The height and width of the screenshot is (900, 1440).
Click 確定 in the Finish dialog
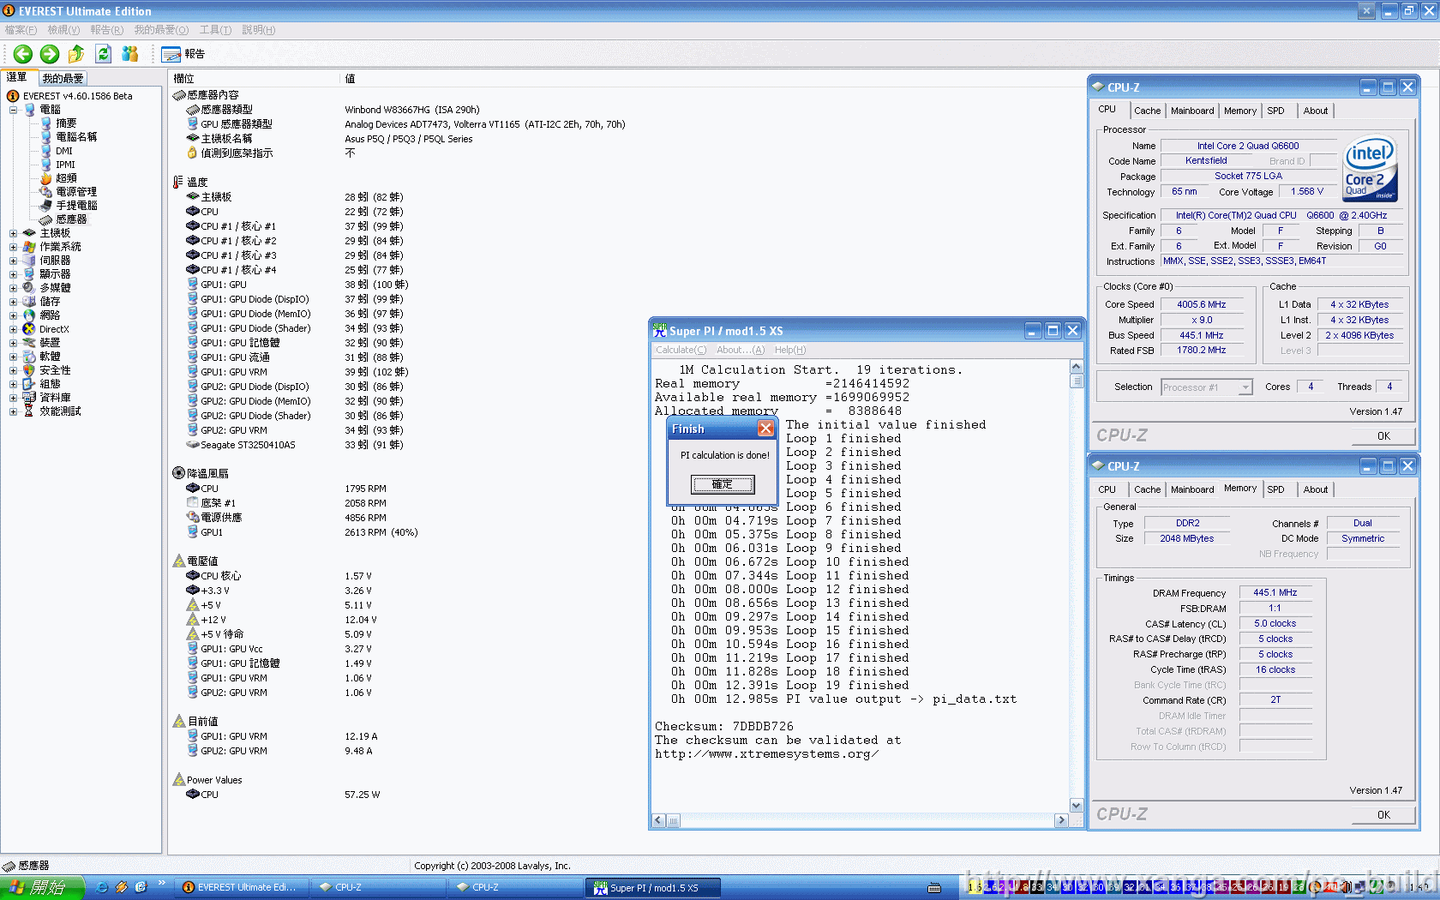(x=723, y=484)
